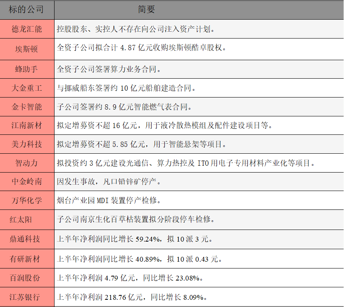Screen dimensions: 344x307
Task: Click the 简要 header cell
Action: (x=199, y=10)
